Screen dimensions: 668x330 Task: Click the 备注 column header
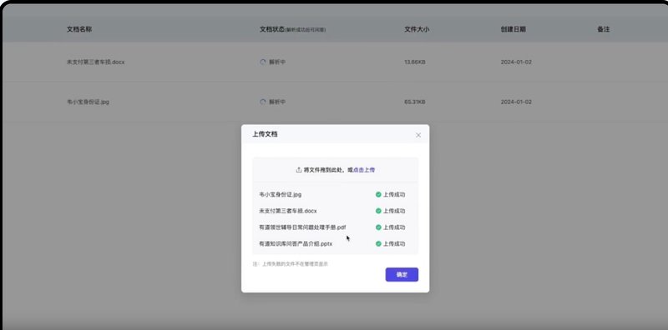[603, 29]
